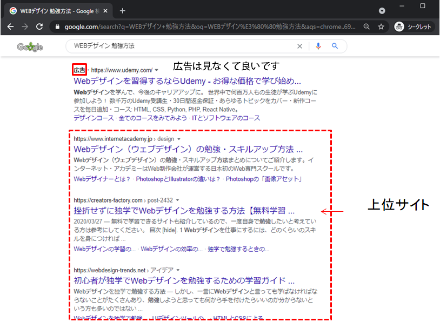Screen dimensions: 440x322
Task: Open the 挫折せずに独学でWebデザイン result title
Action: [x=184, y=211]
